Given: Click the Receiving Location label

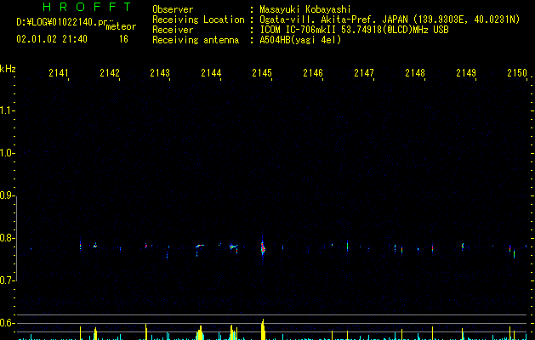Looking at the screenshot, I should pyautogui.click(x=198, y=20).
